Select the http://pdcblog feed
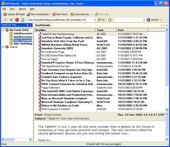 [x=23, y=44]
